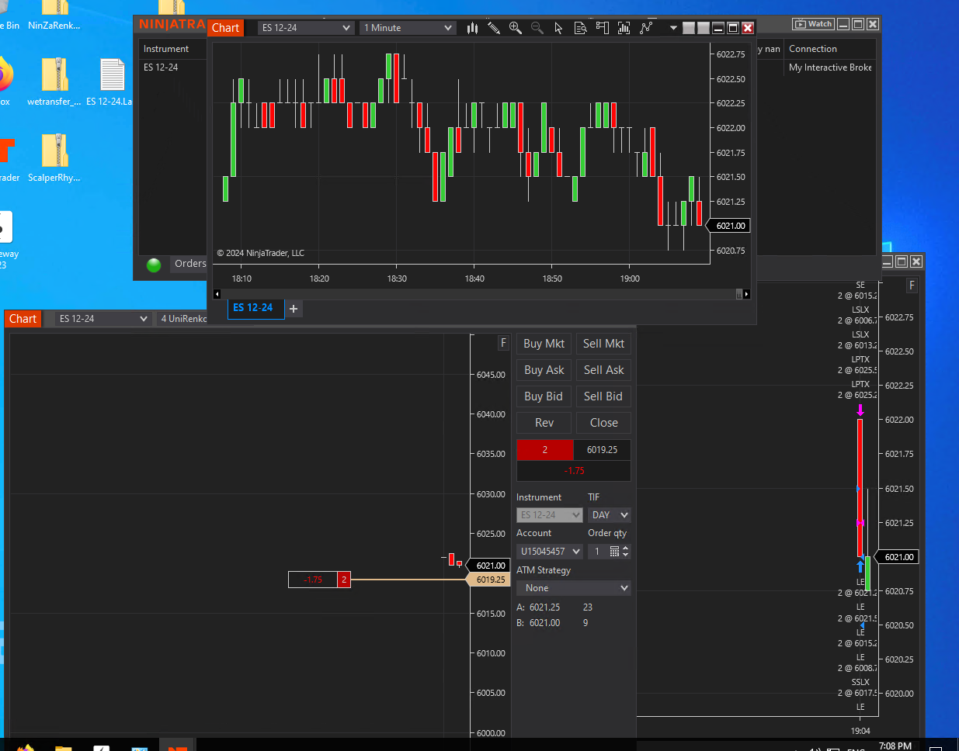The width and height of the screenshot is (959, 751).
Task: Click the zoom in magnifier icon
Action: 516,28
